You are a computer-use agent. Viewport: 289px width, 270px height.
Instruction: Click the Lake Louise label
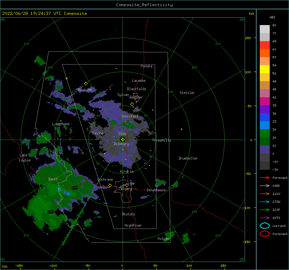pos(25,158)
